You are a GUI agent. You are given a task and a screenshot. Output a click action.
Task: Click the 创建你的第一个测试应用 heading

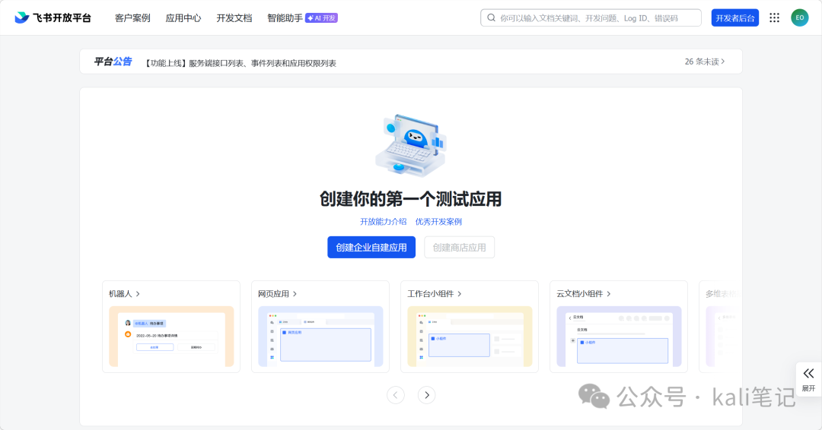tap(411, 199)
